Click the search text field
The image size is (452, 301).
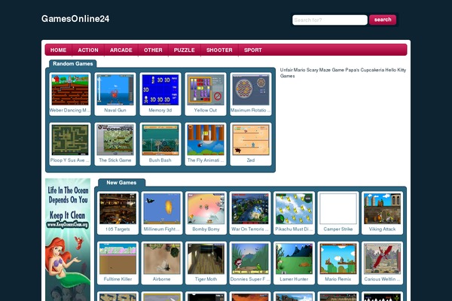[x=330, y=20]
